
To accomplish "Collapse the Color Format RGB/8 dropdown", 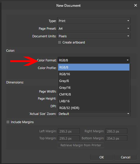I will click(94, 60).
